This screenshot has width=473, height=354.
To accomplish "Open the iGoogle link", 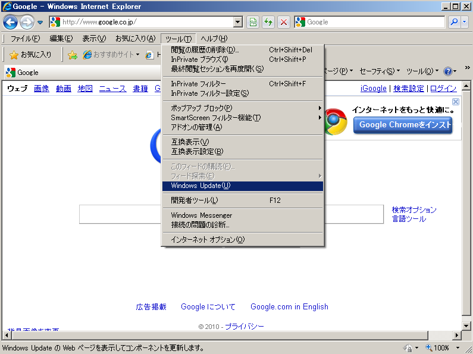I will click(x=374, y=88).
